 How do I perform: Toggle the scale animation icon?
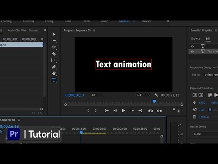195,110
